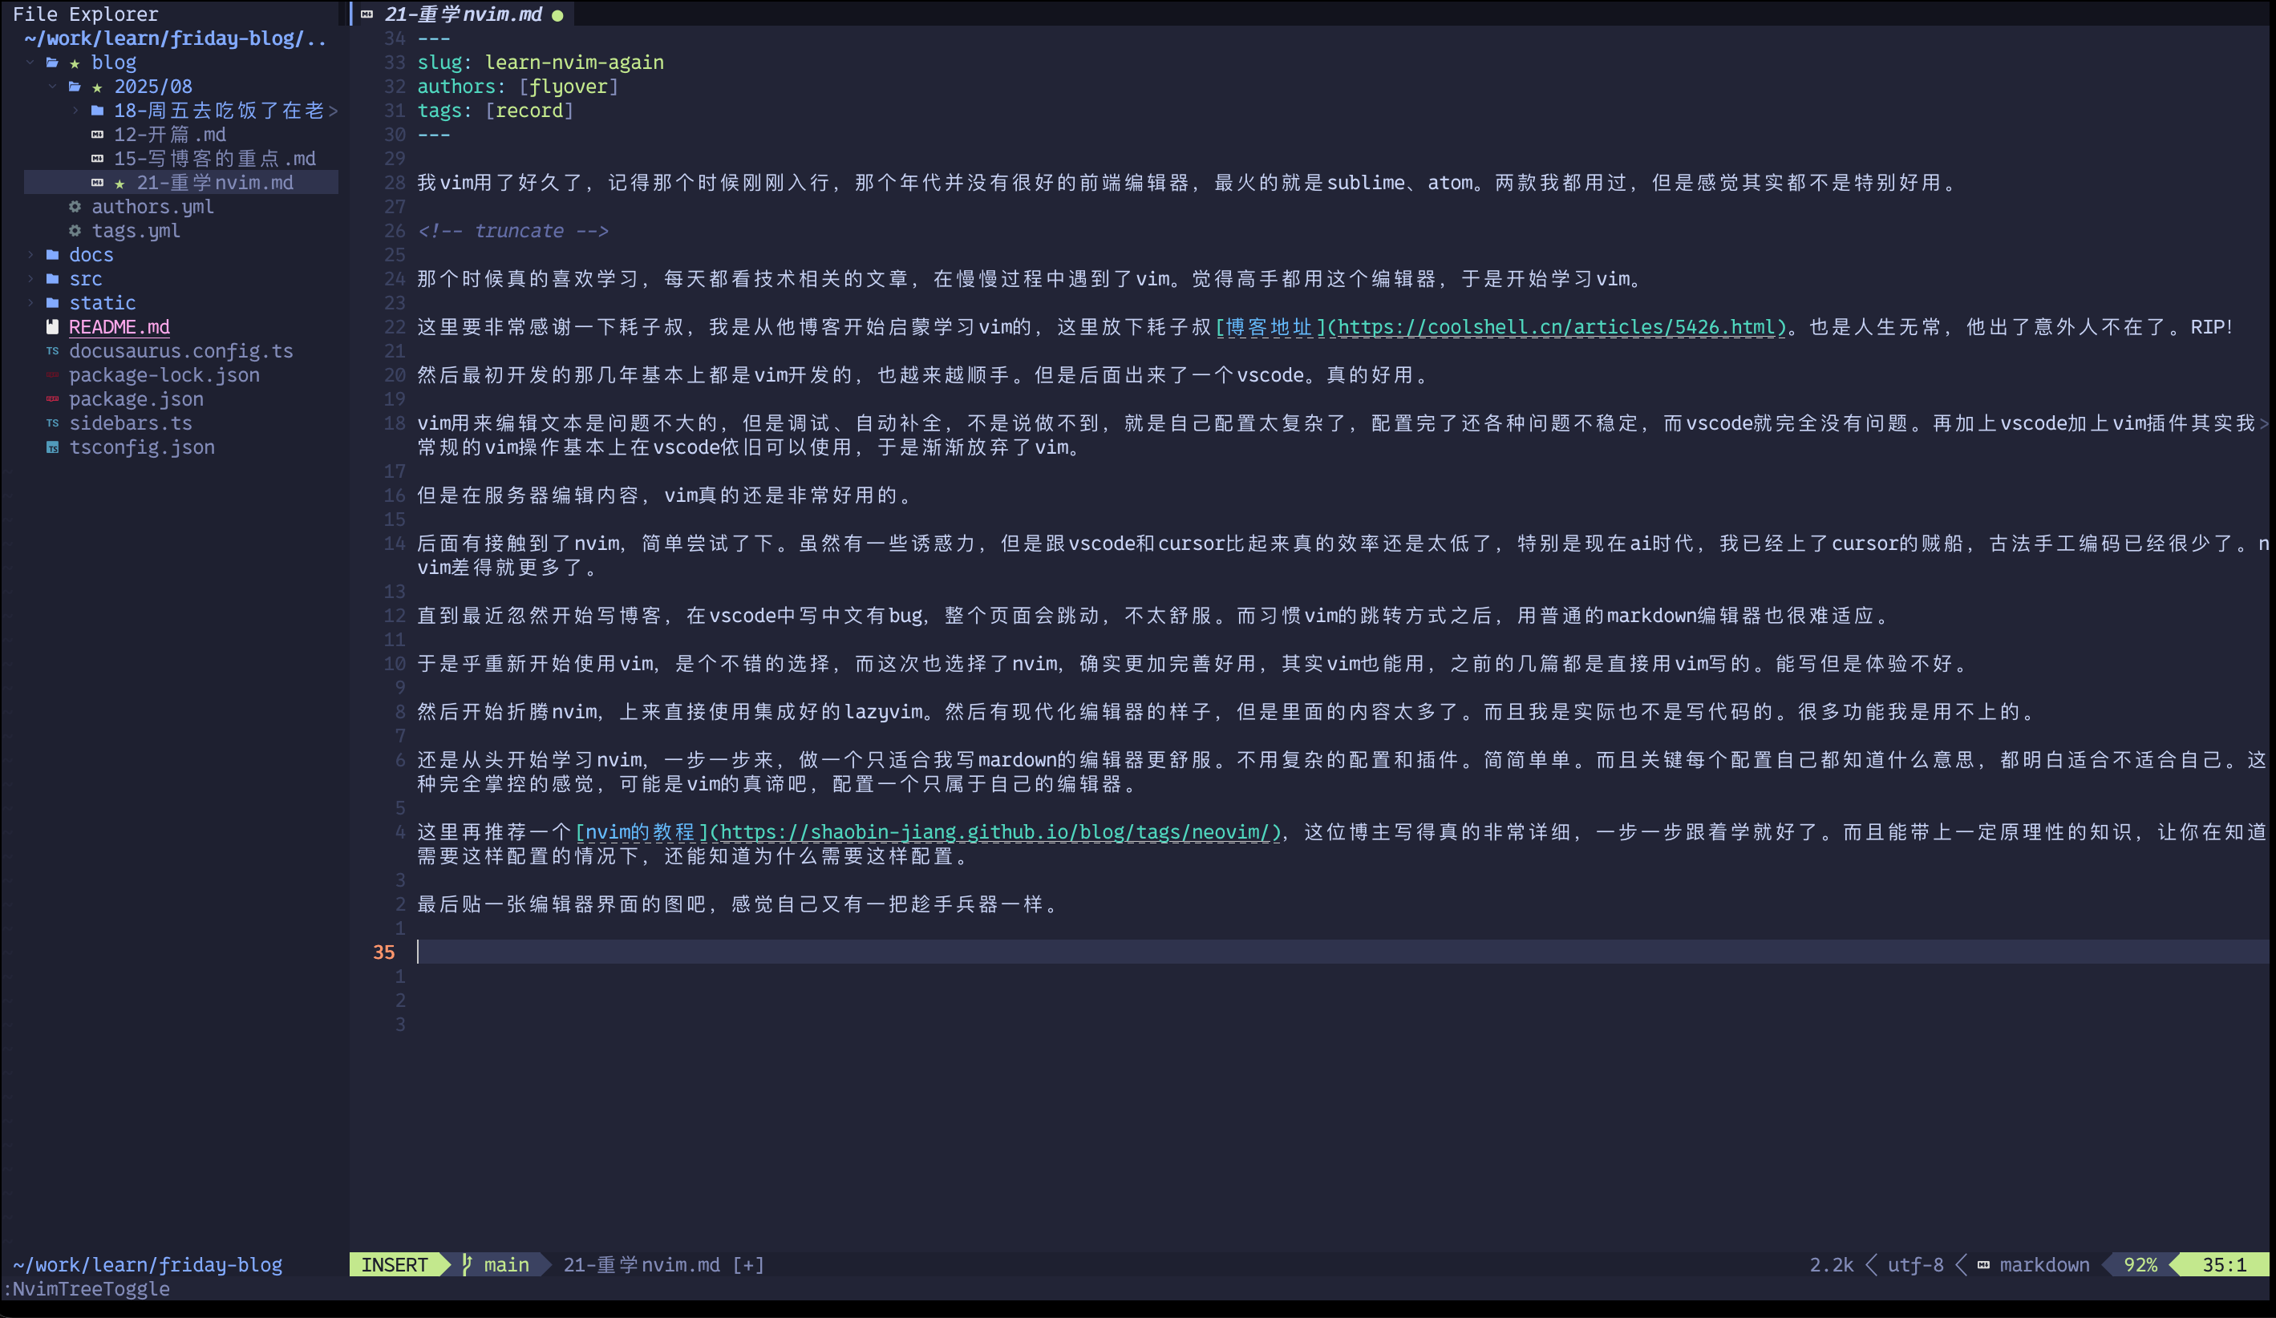Click the TS icon next to docusaurus.config.ts

pos(52,351)
